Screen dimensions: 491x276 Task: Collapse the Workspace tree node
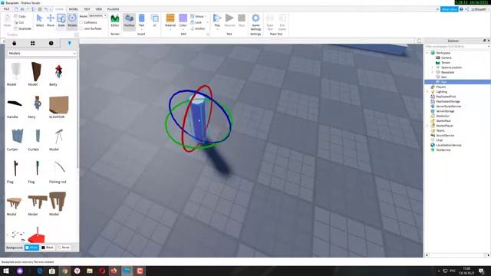coord(427,53)
